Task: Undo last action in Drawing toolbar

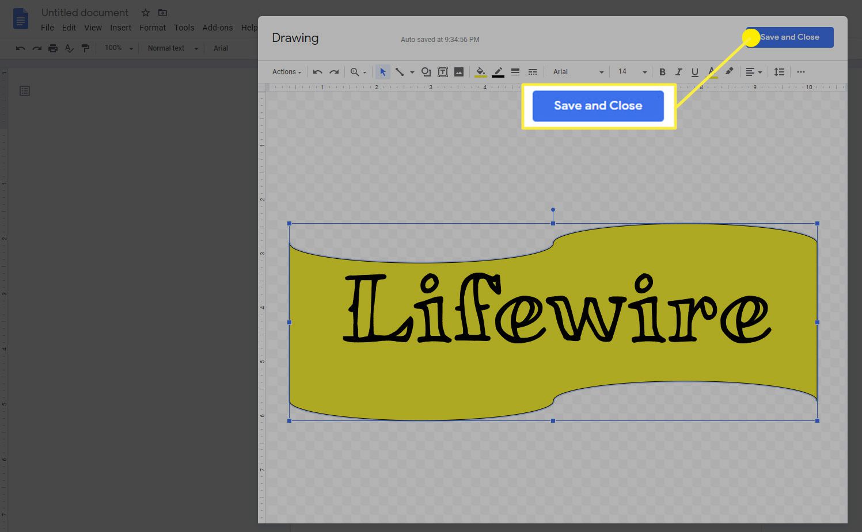Action: [x=317, y=72]
